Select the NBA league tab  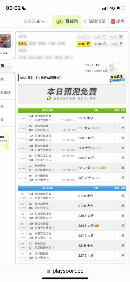click(x=23, y=43)
